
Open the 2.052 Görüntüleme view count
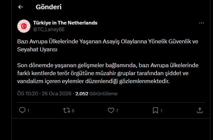click(96, 94)
